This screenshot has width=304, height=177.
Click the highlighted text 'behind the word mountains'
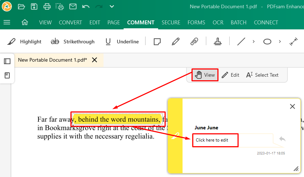pyautogui.click(x=117, y=119)
